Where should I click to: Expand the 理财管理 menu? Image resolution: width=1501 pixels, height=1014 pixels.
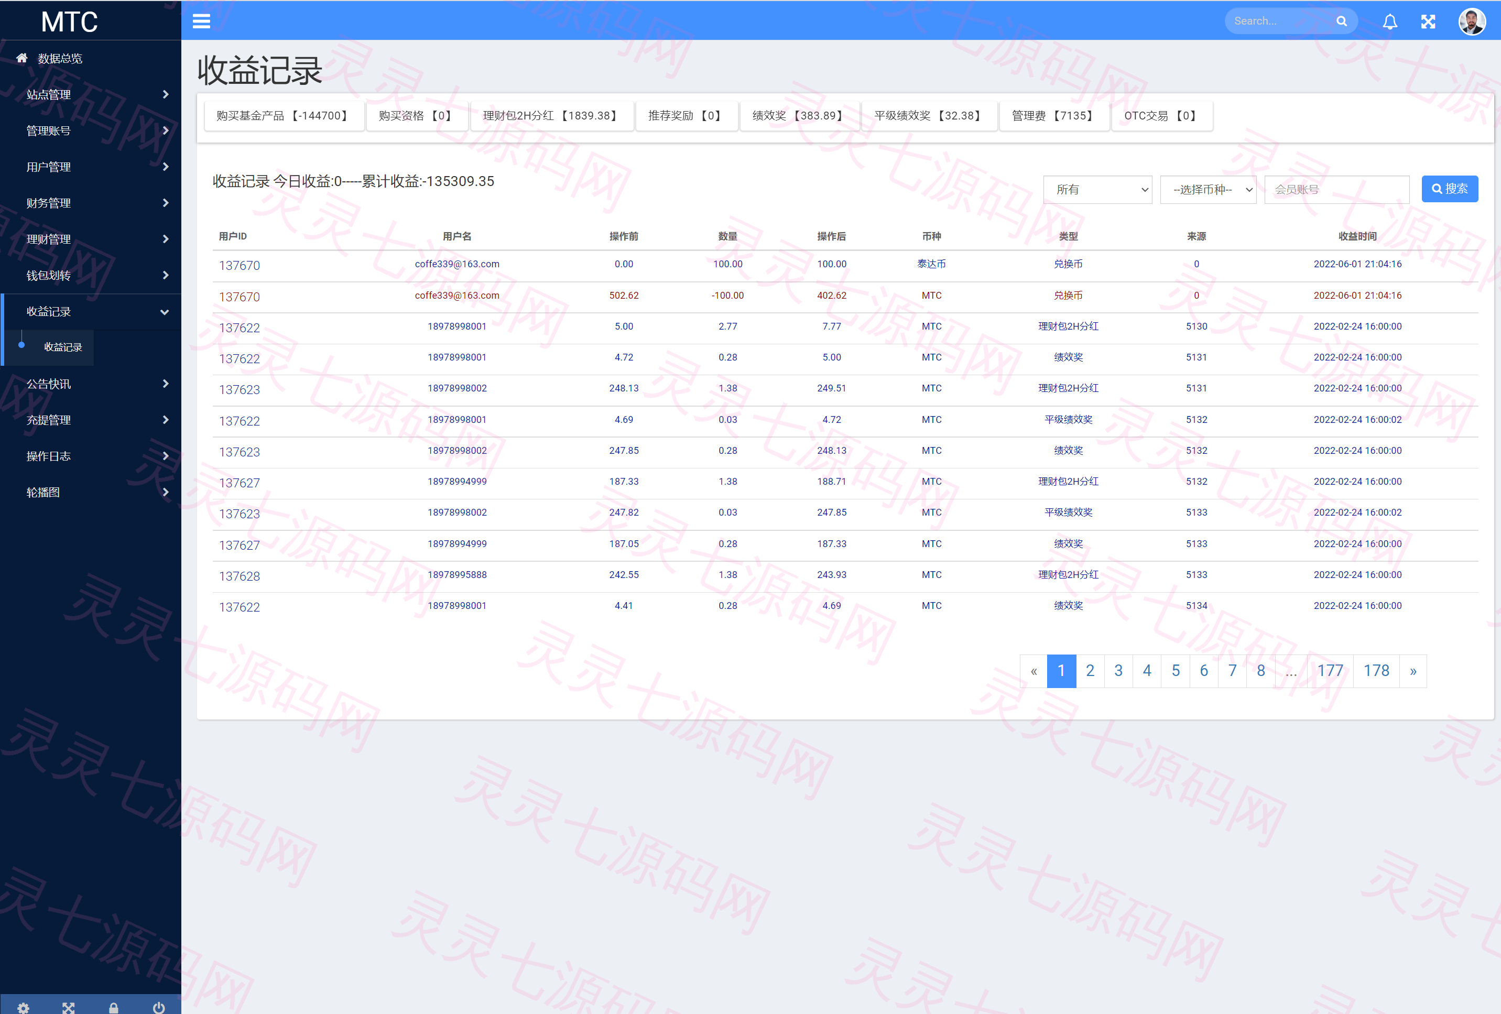(x=91, y=239)
